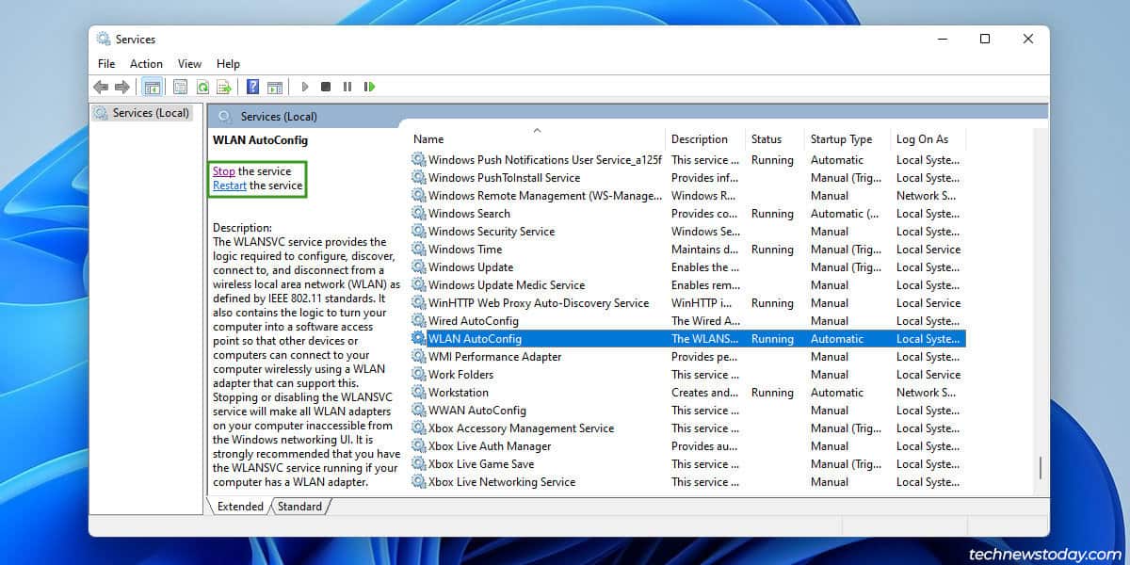Click gear icon beside Work Folders
The width and height of the screenshot is (1130, 565).
[x=419, y=375]
